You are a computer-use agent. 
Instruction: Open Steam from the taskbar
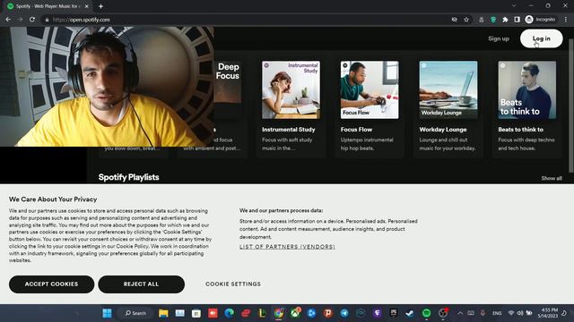click(x=410, y=313)
